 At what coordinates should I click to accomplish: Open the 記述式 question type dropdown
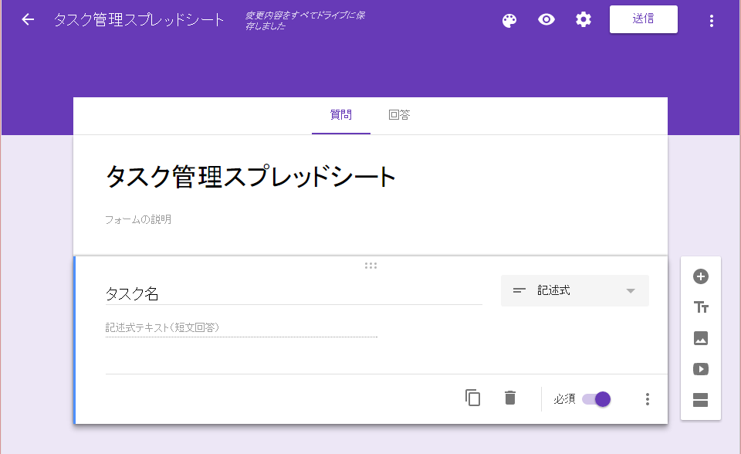(574, 290)
